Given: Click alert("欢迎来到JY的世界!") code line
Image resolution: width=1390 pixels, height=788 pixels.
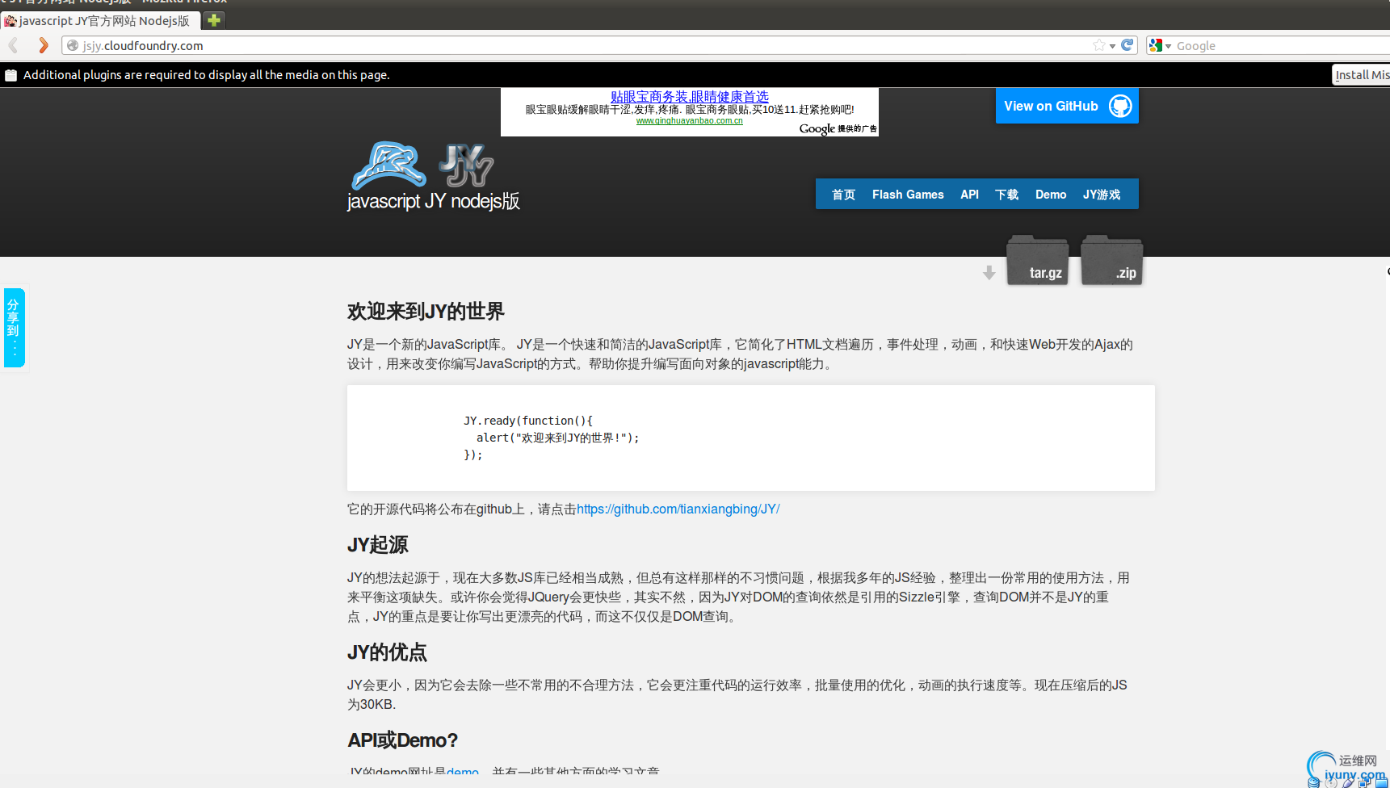Looking at the screenshot, I should 558,438.
